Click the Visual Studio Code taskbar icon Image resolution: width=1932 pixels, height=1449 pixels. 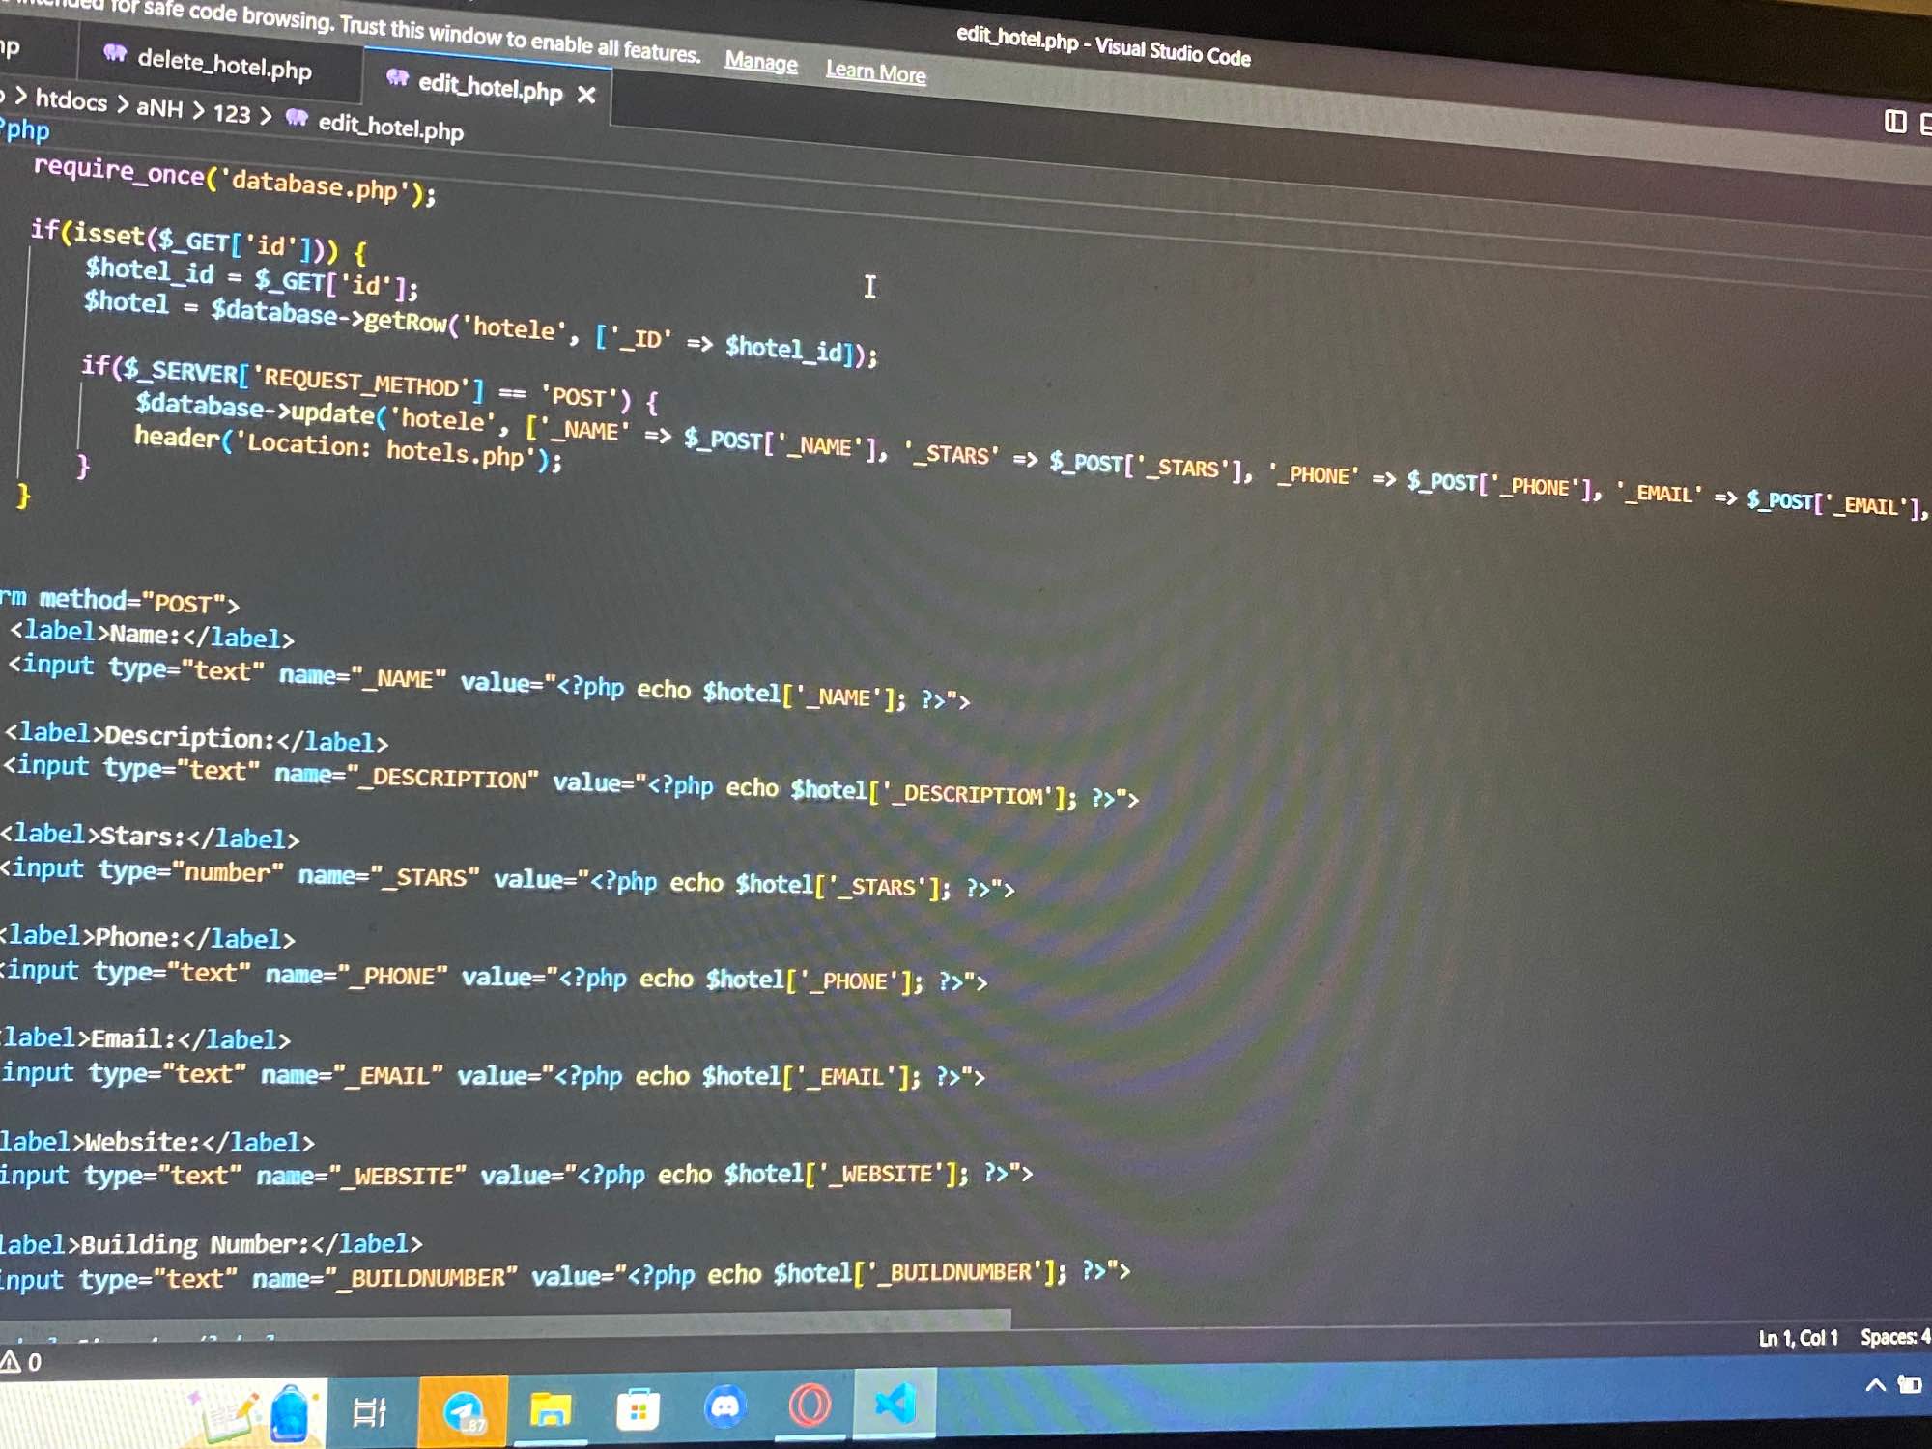tap(895, 1404)
